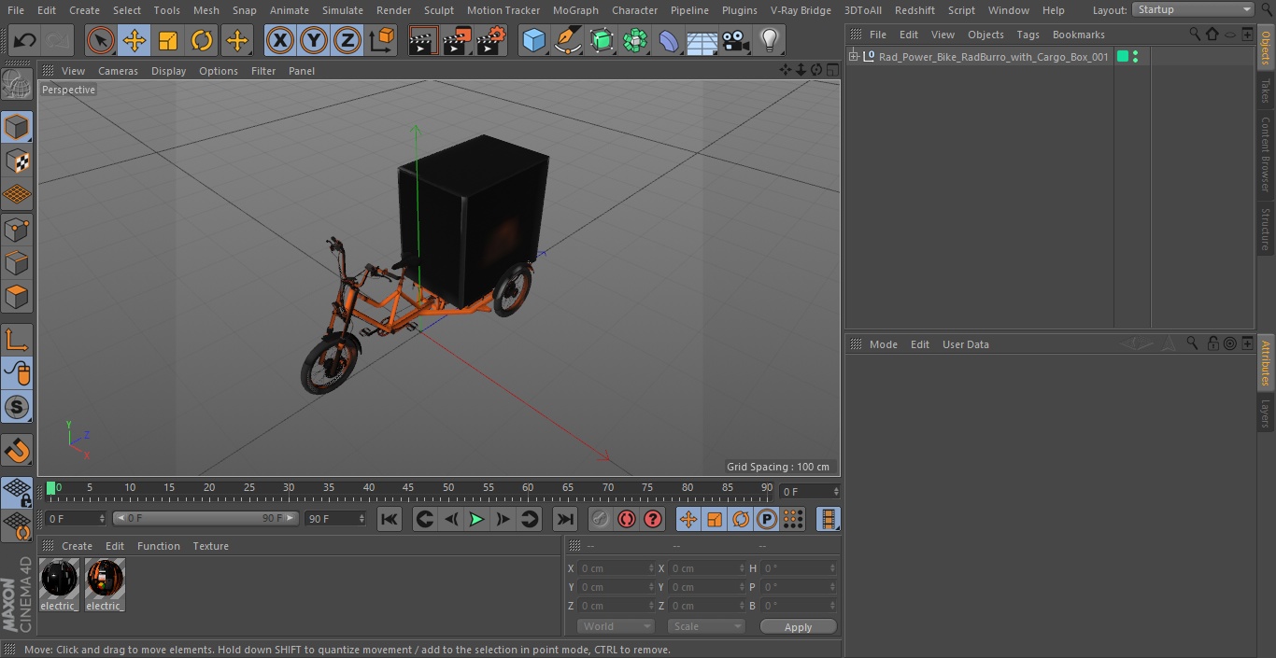Activate the Move tool

click(135, 41)
